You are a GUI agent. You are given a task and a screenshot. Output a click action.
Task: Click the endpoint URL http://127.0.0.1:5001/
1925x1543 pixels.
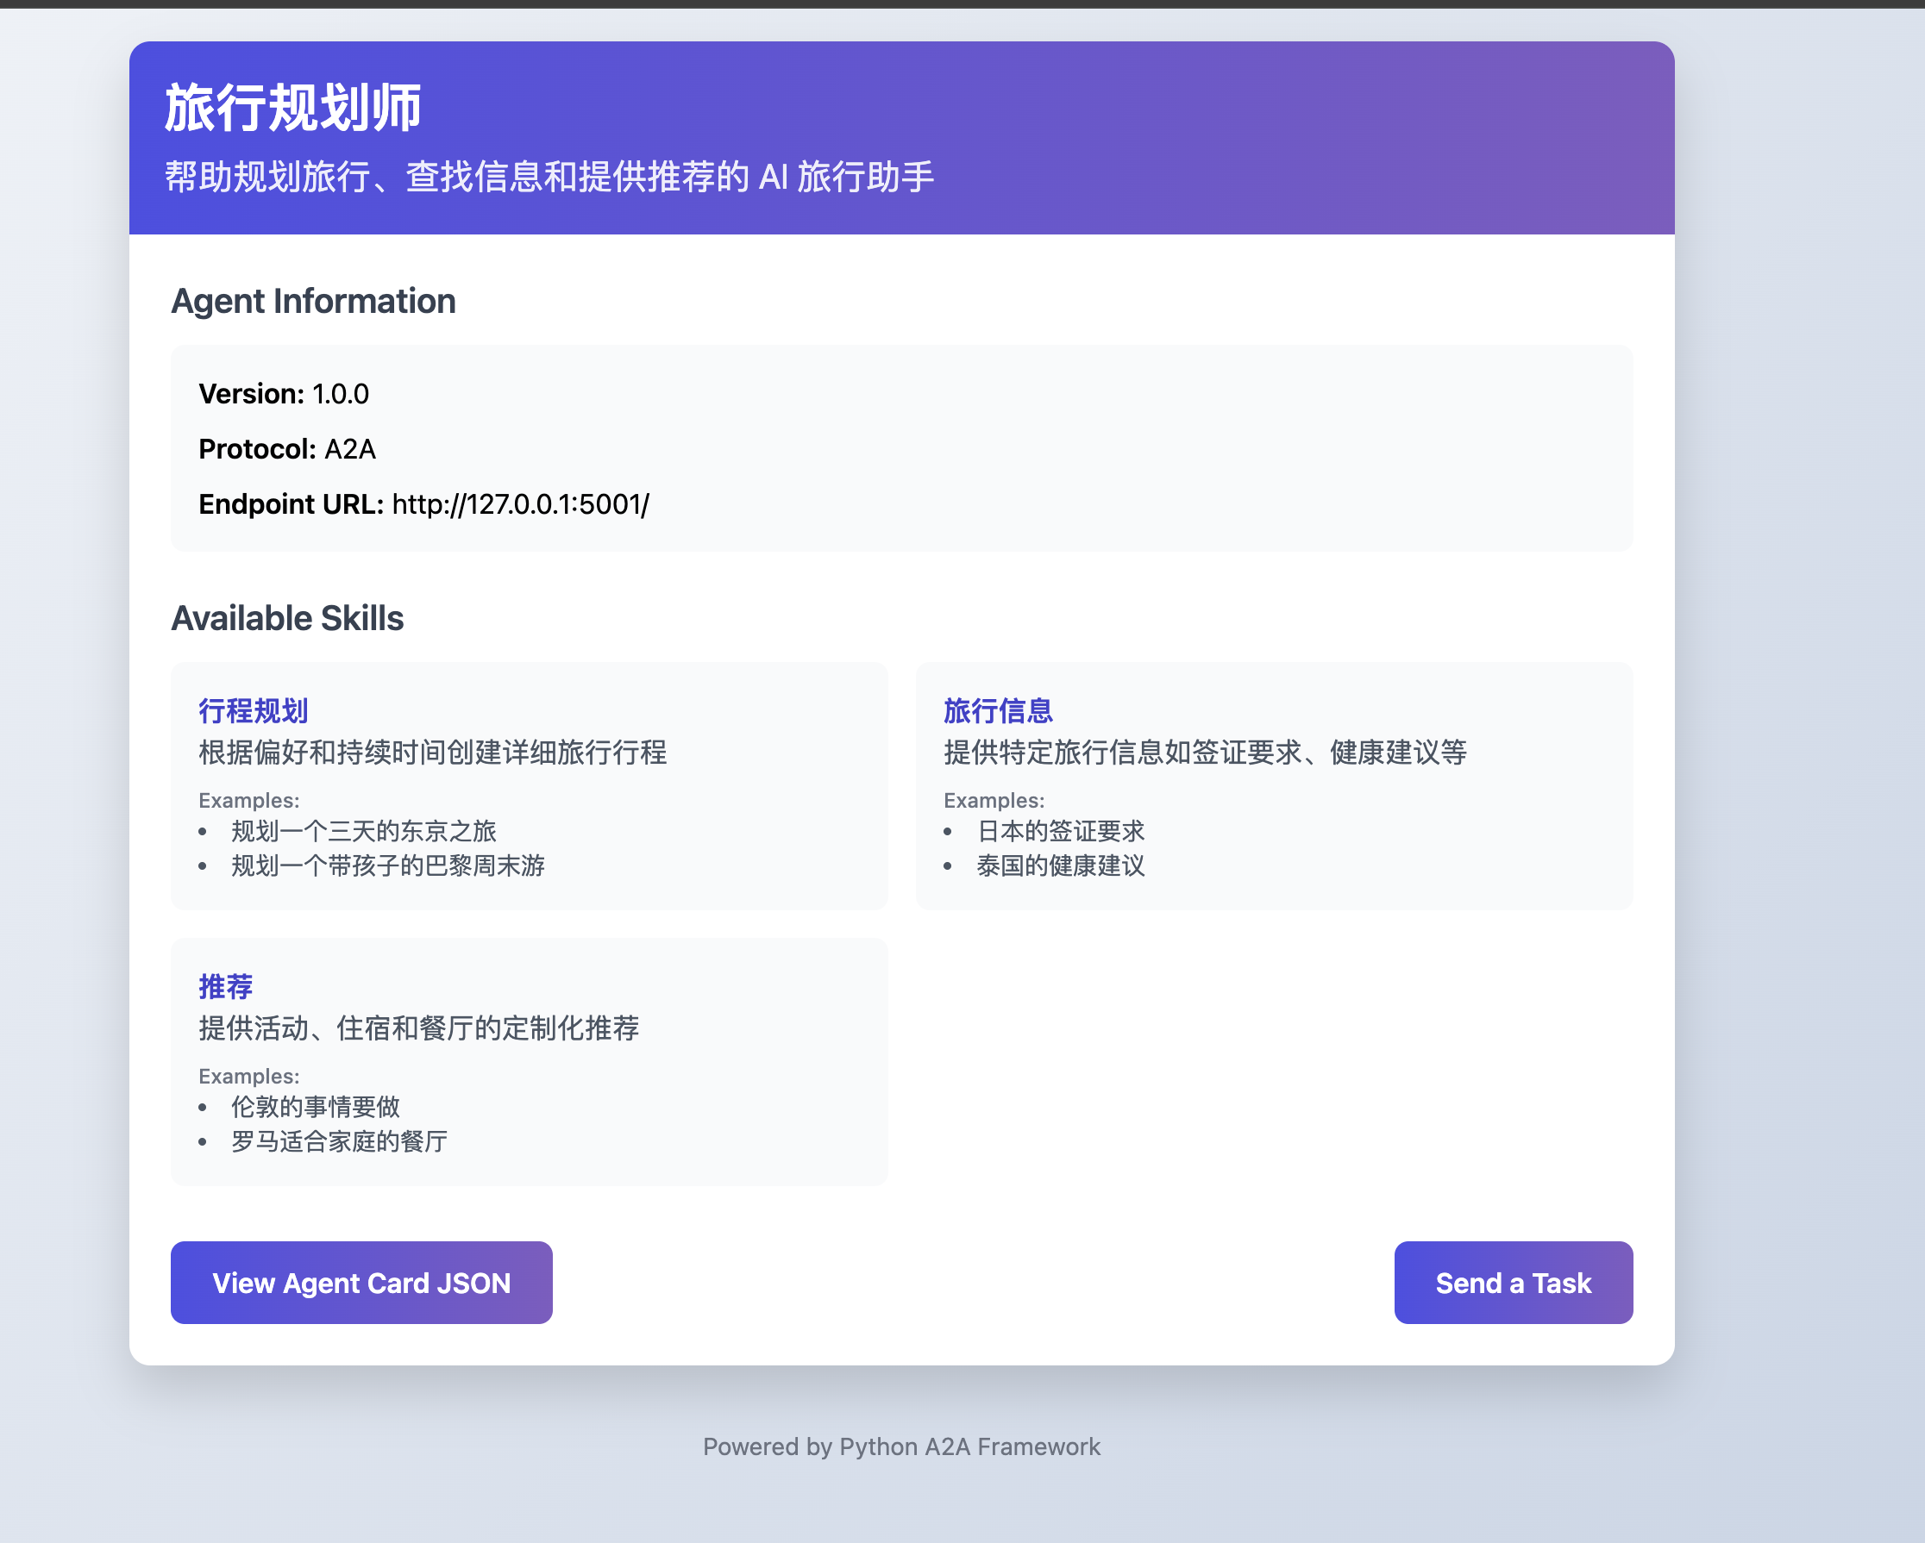click(521, 504)
